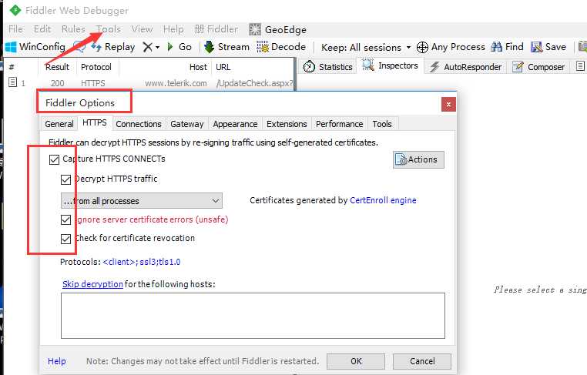
Task: Click the Host column header
Action: click(198, 67)
